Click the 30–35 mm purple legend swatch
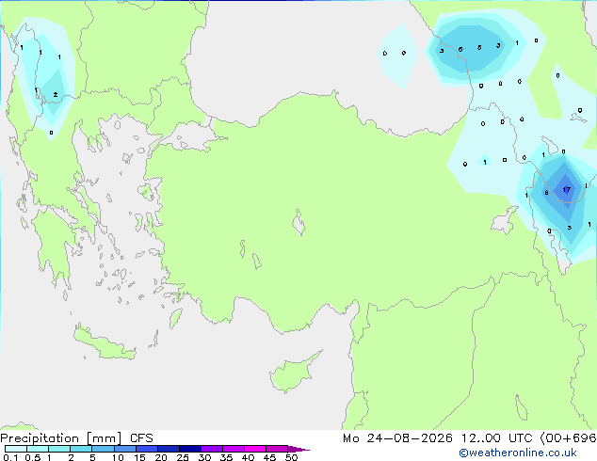This screenshot has width=597, height=461. [212, 449]
